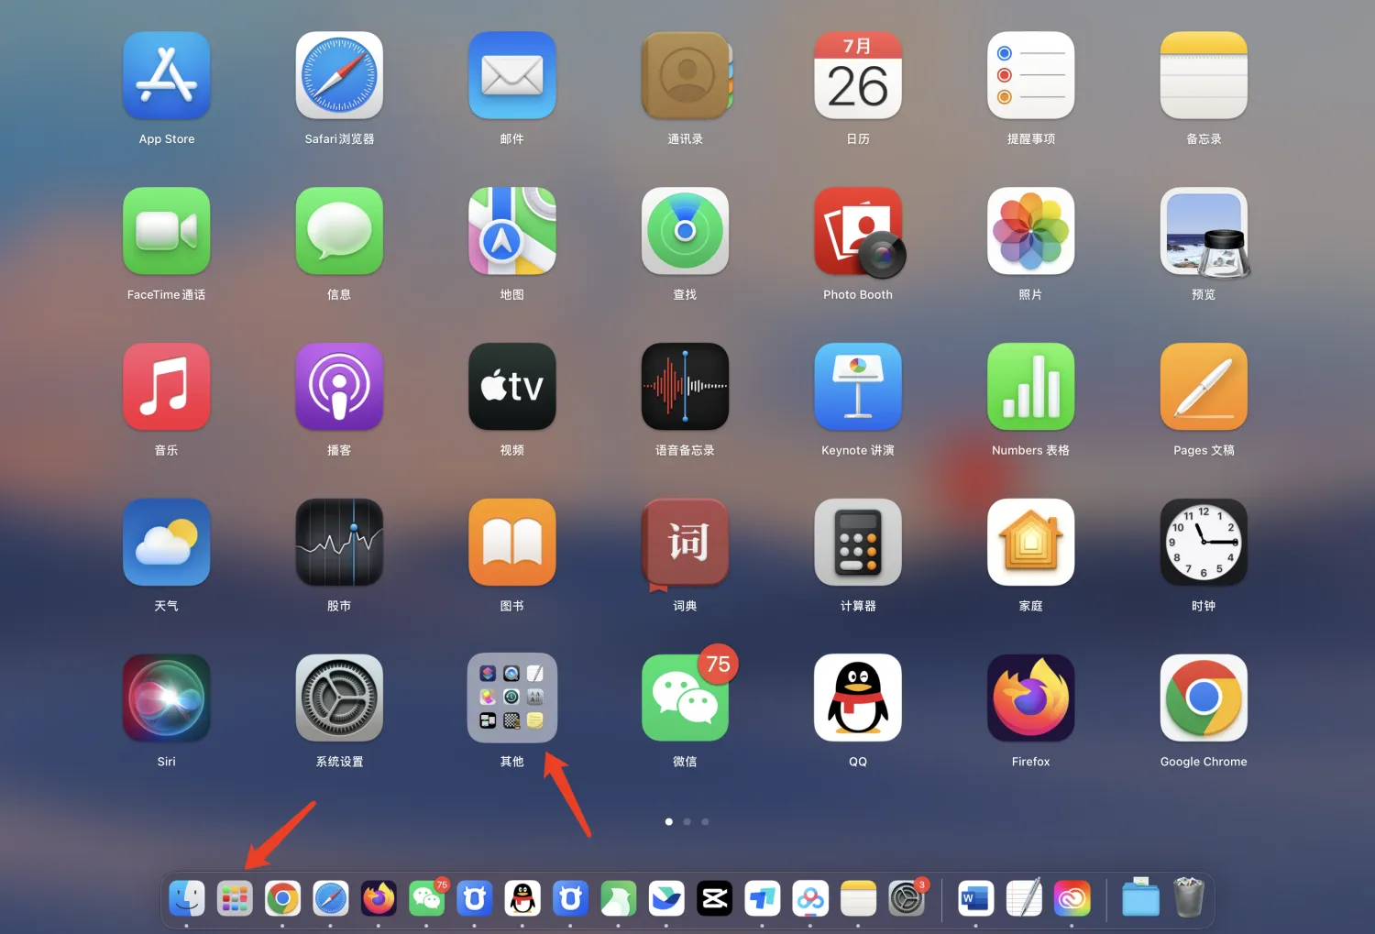
Task: Open 查找 Find My app
Action: tap(685, 231)
